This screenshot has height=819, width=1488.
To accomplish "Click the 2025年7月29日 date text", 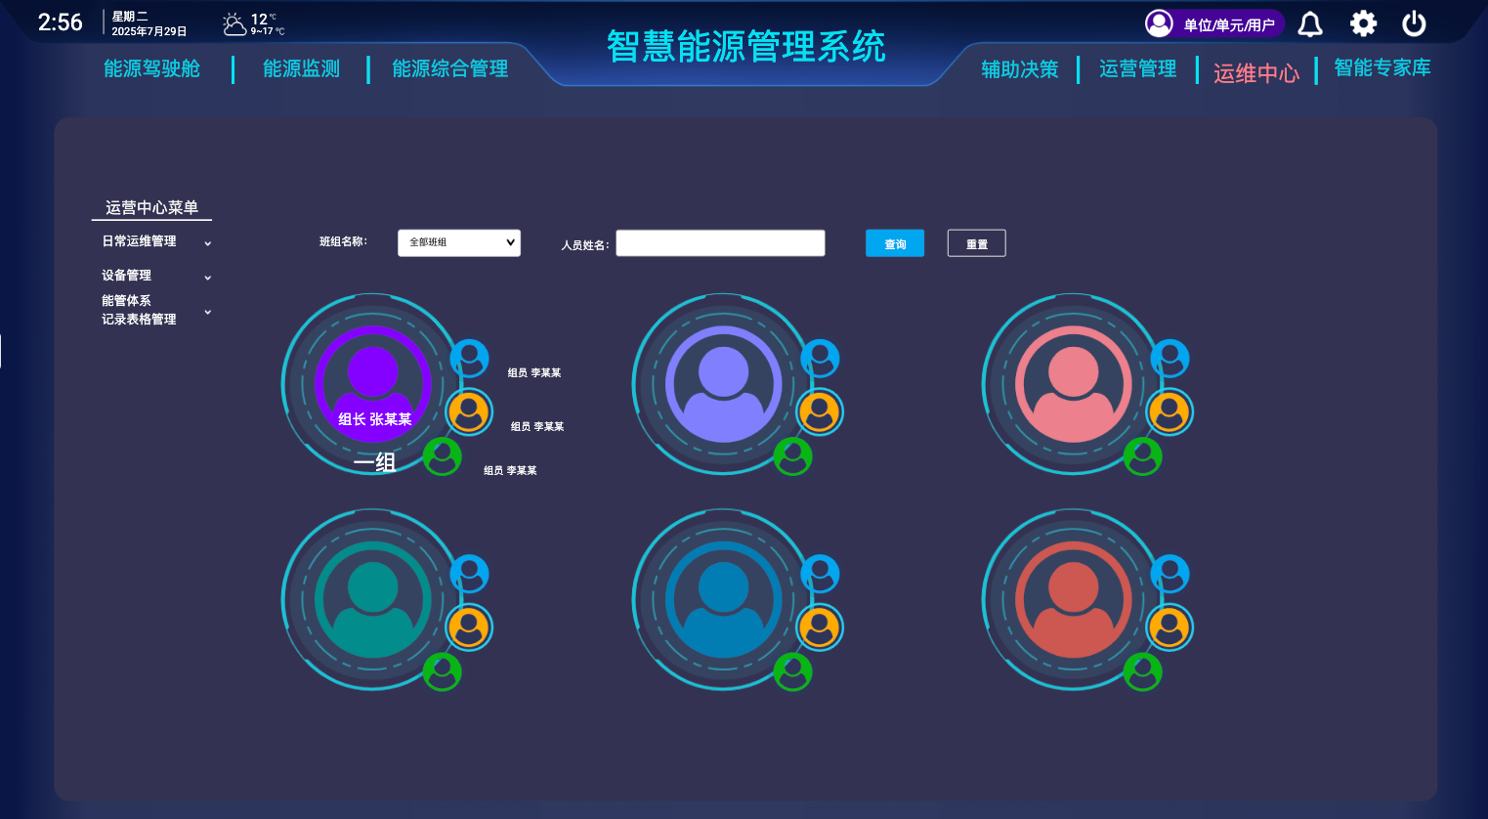I will point(149,31).
